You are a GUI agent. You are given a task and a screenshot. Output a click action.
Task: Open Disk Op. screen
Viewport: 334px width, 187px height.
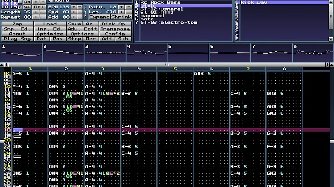point(115,24)
